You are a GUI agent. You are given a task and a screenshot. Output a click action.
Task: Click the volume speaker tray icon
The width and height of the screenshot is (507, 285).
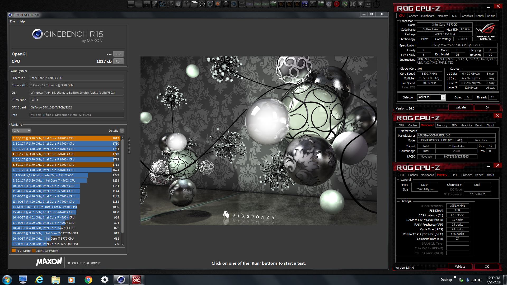480,280
